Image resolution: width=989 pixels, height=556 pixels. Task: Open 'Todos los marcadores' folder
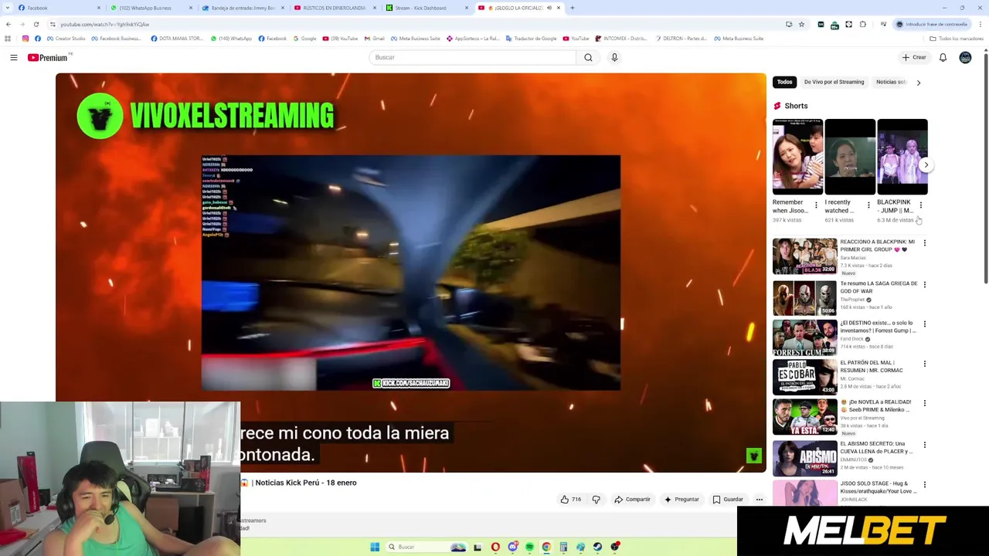[957, 39]
